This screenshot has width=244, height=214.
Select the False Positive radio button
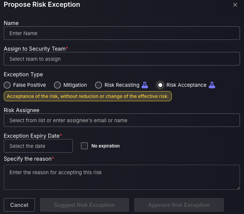(x=7, y=85)
